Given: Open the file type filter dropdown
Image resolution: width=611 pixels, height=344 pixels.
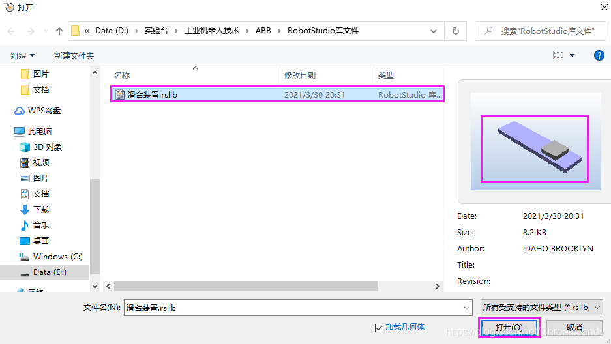Looking at the screenshot, I should coord(542,308).
